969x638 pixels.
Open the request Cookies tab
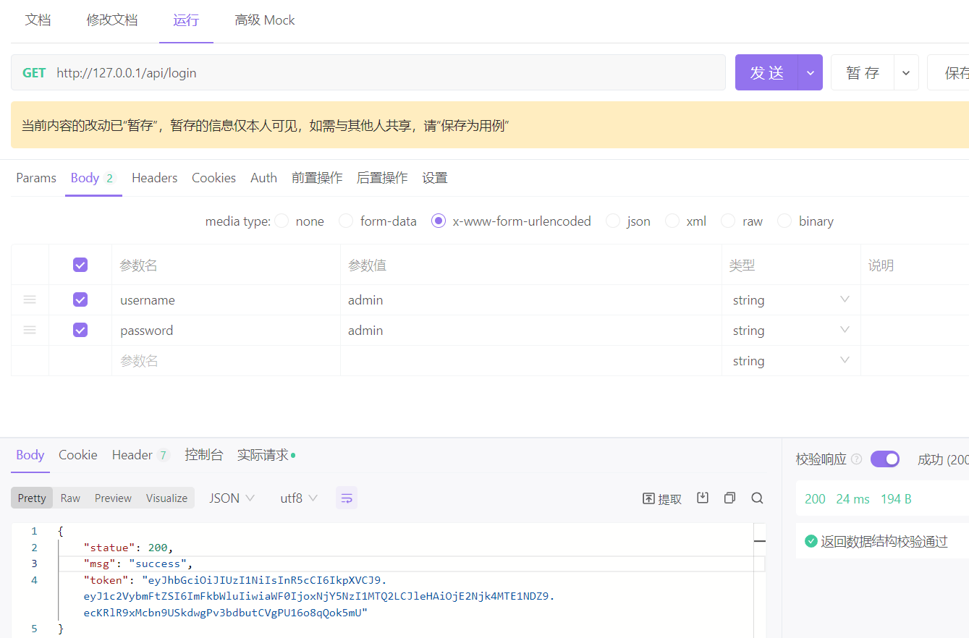tap(213, 178)
